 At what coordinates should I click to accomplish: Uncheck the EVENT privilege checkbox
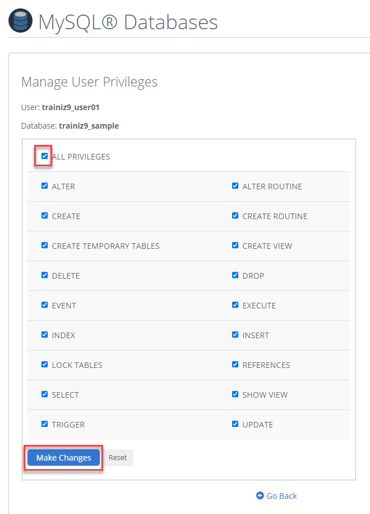pyautogui.click(x=44, y=304)
